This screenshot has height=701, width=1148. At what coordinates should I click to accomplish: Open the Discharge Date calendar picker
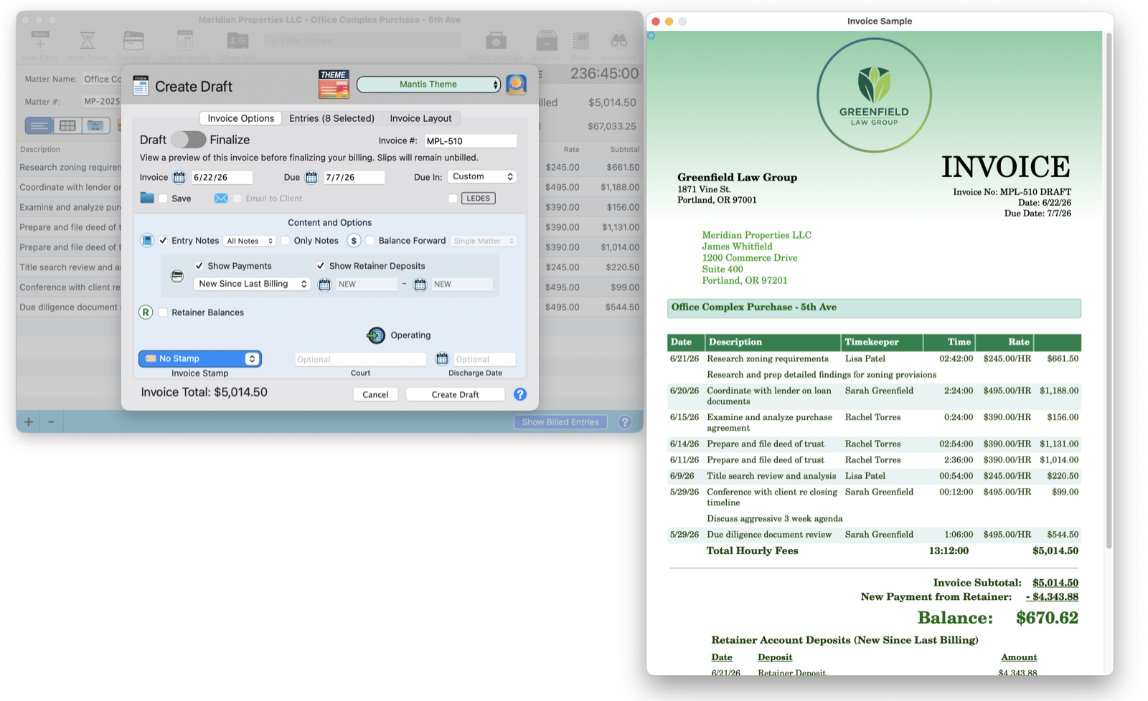point(442,359)
